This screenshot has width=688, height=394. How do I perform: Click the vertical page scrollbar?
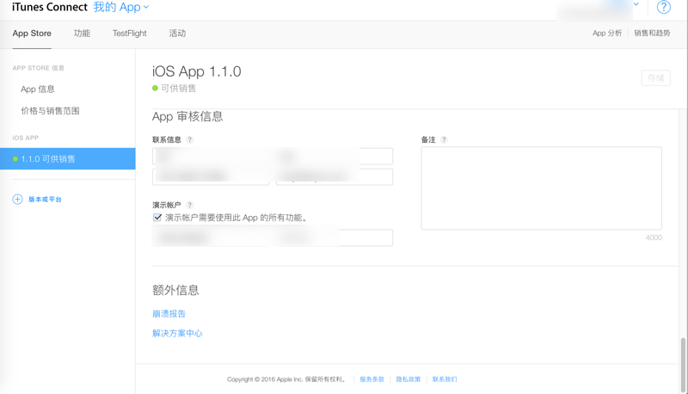tap(684, 361)
